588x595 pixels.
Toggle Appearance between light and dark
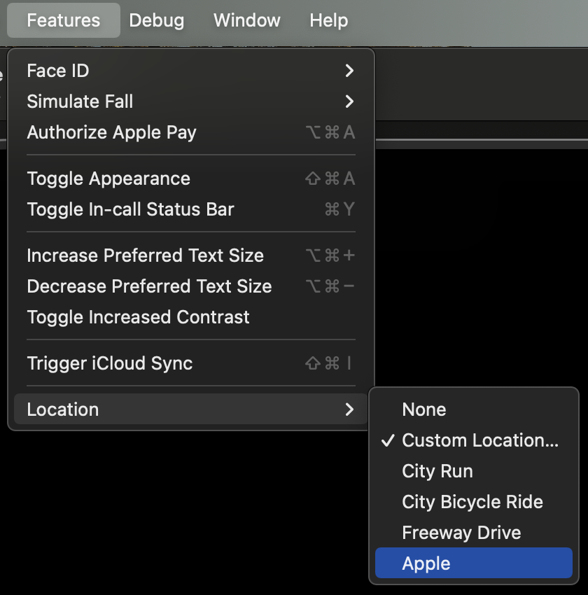(191, 178)
